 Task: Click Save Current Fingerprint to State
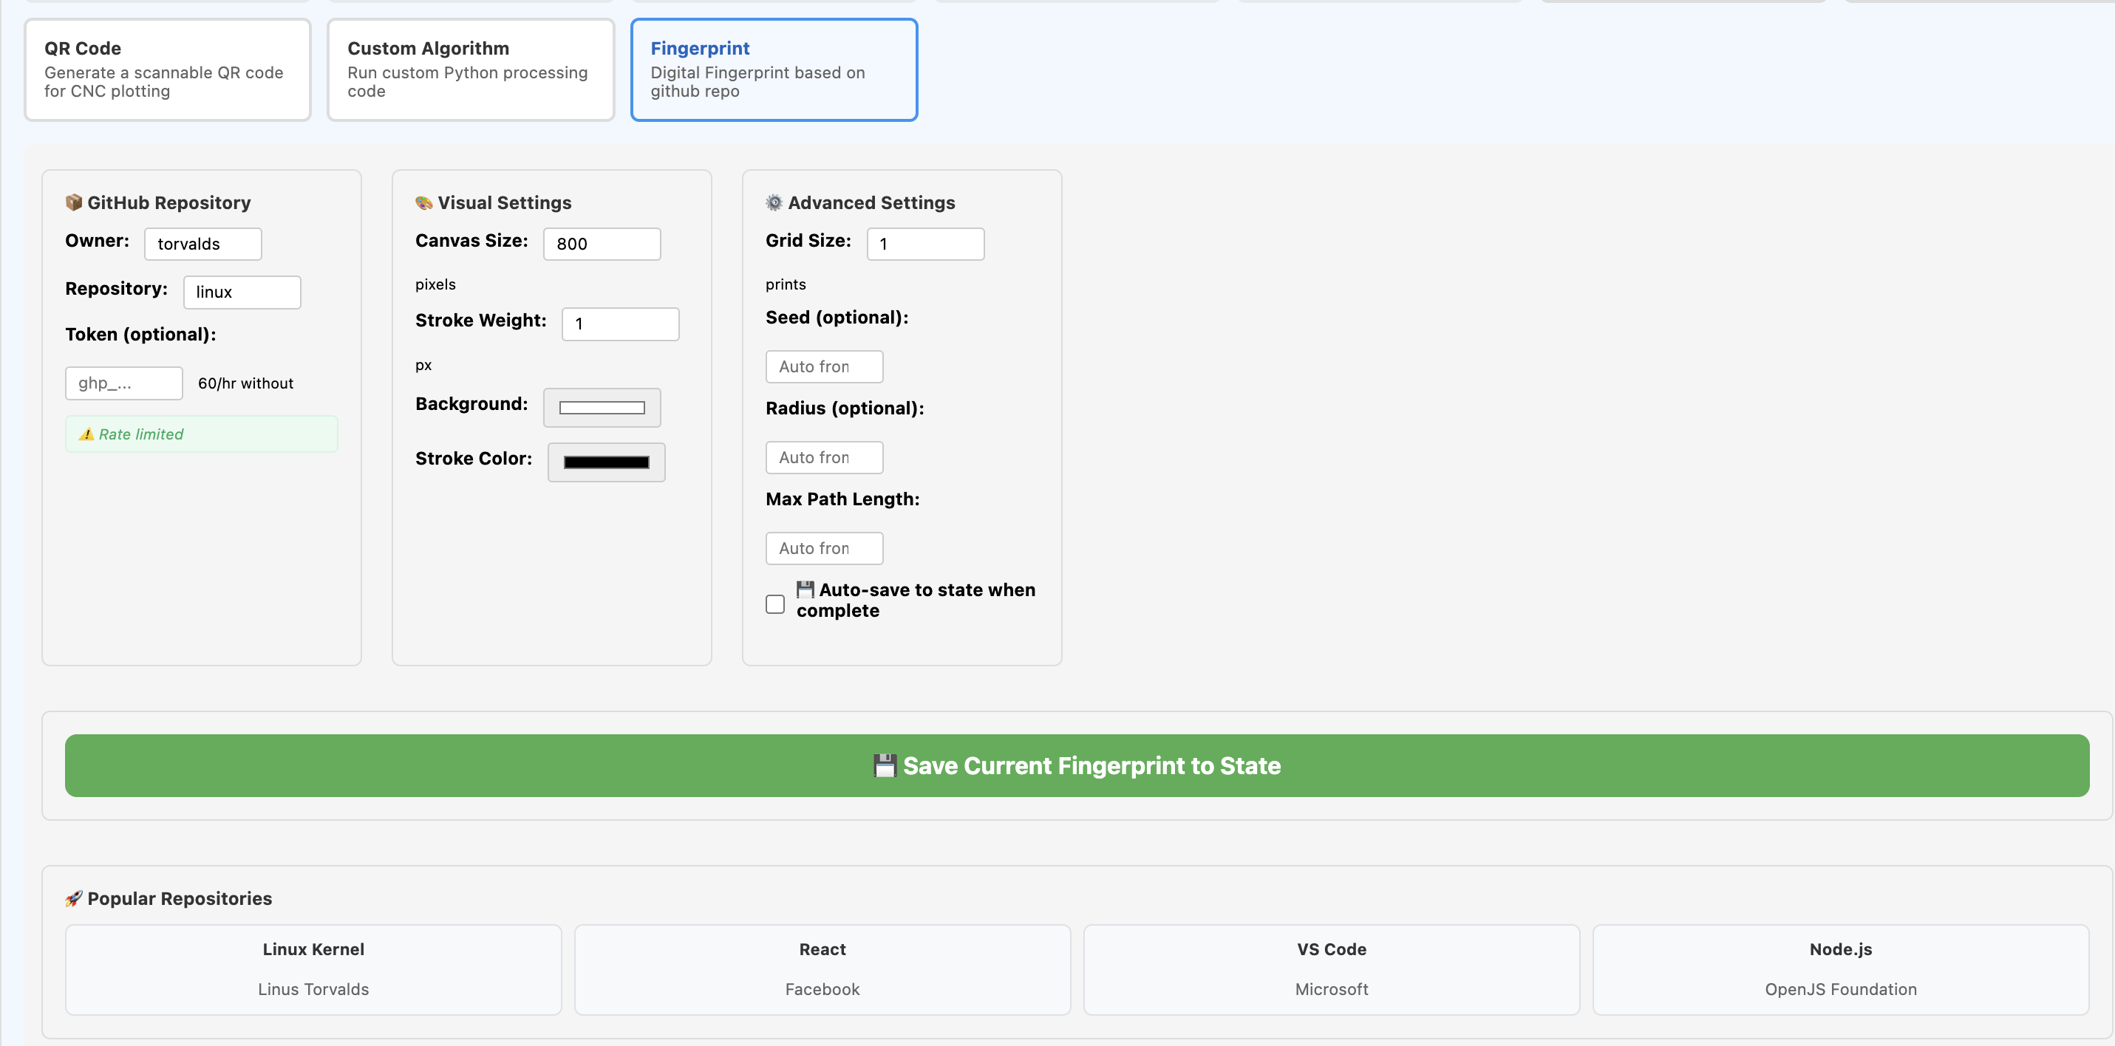(1077, 765)
